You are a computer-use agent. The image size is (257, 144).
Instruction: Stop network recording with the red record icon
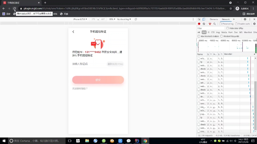coord(199,24)
